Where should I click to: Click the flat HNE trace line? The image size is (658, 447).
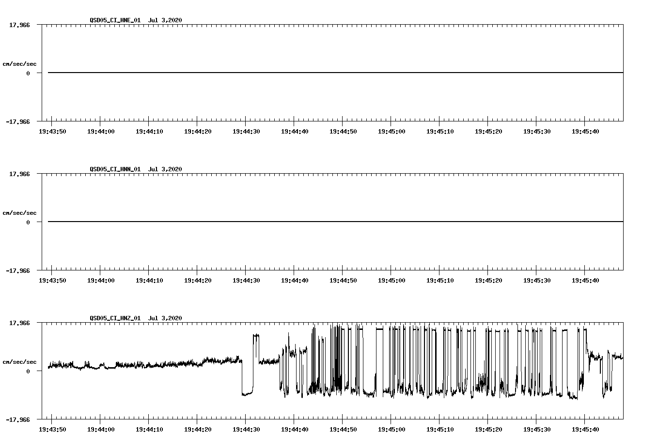click(x=335, y=73)
